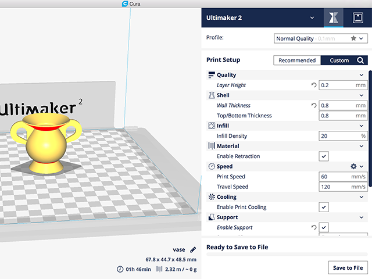Click the Infill Density setting label

click(232, 136)
